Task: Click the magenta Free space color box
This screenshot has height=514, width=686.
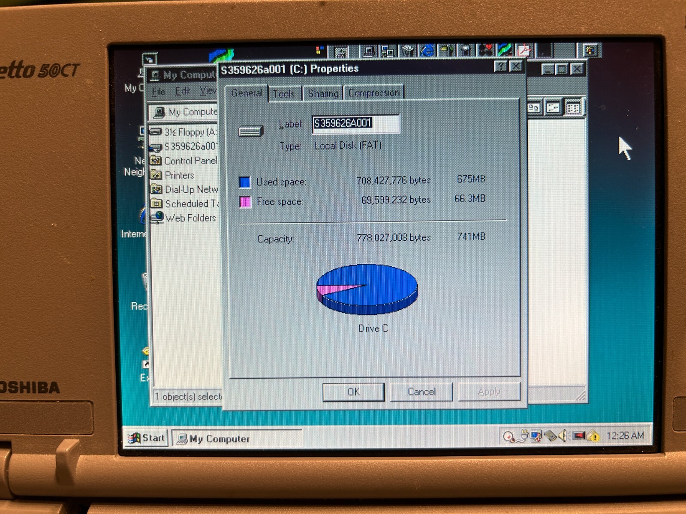Action: [245, 202]
